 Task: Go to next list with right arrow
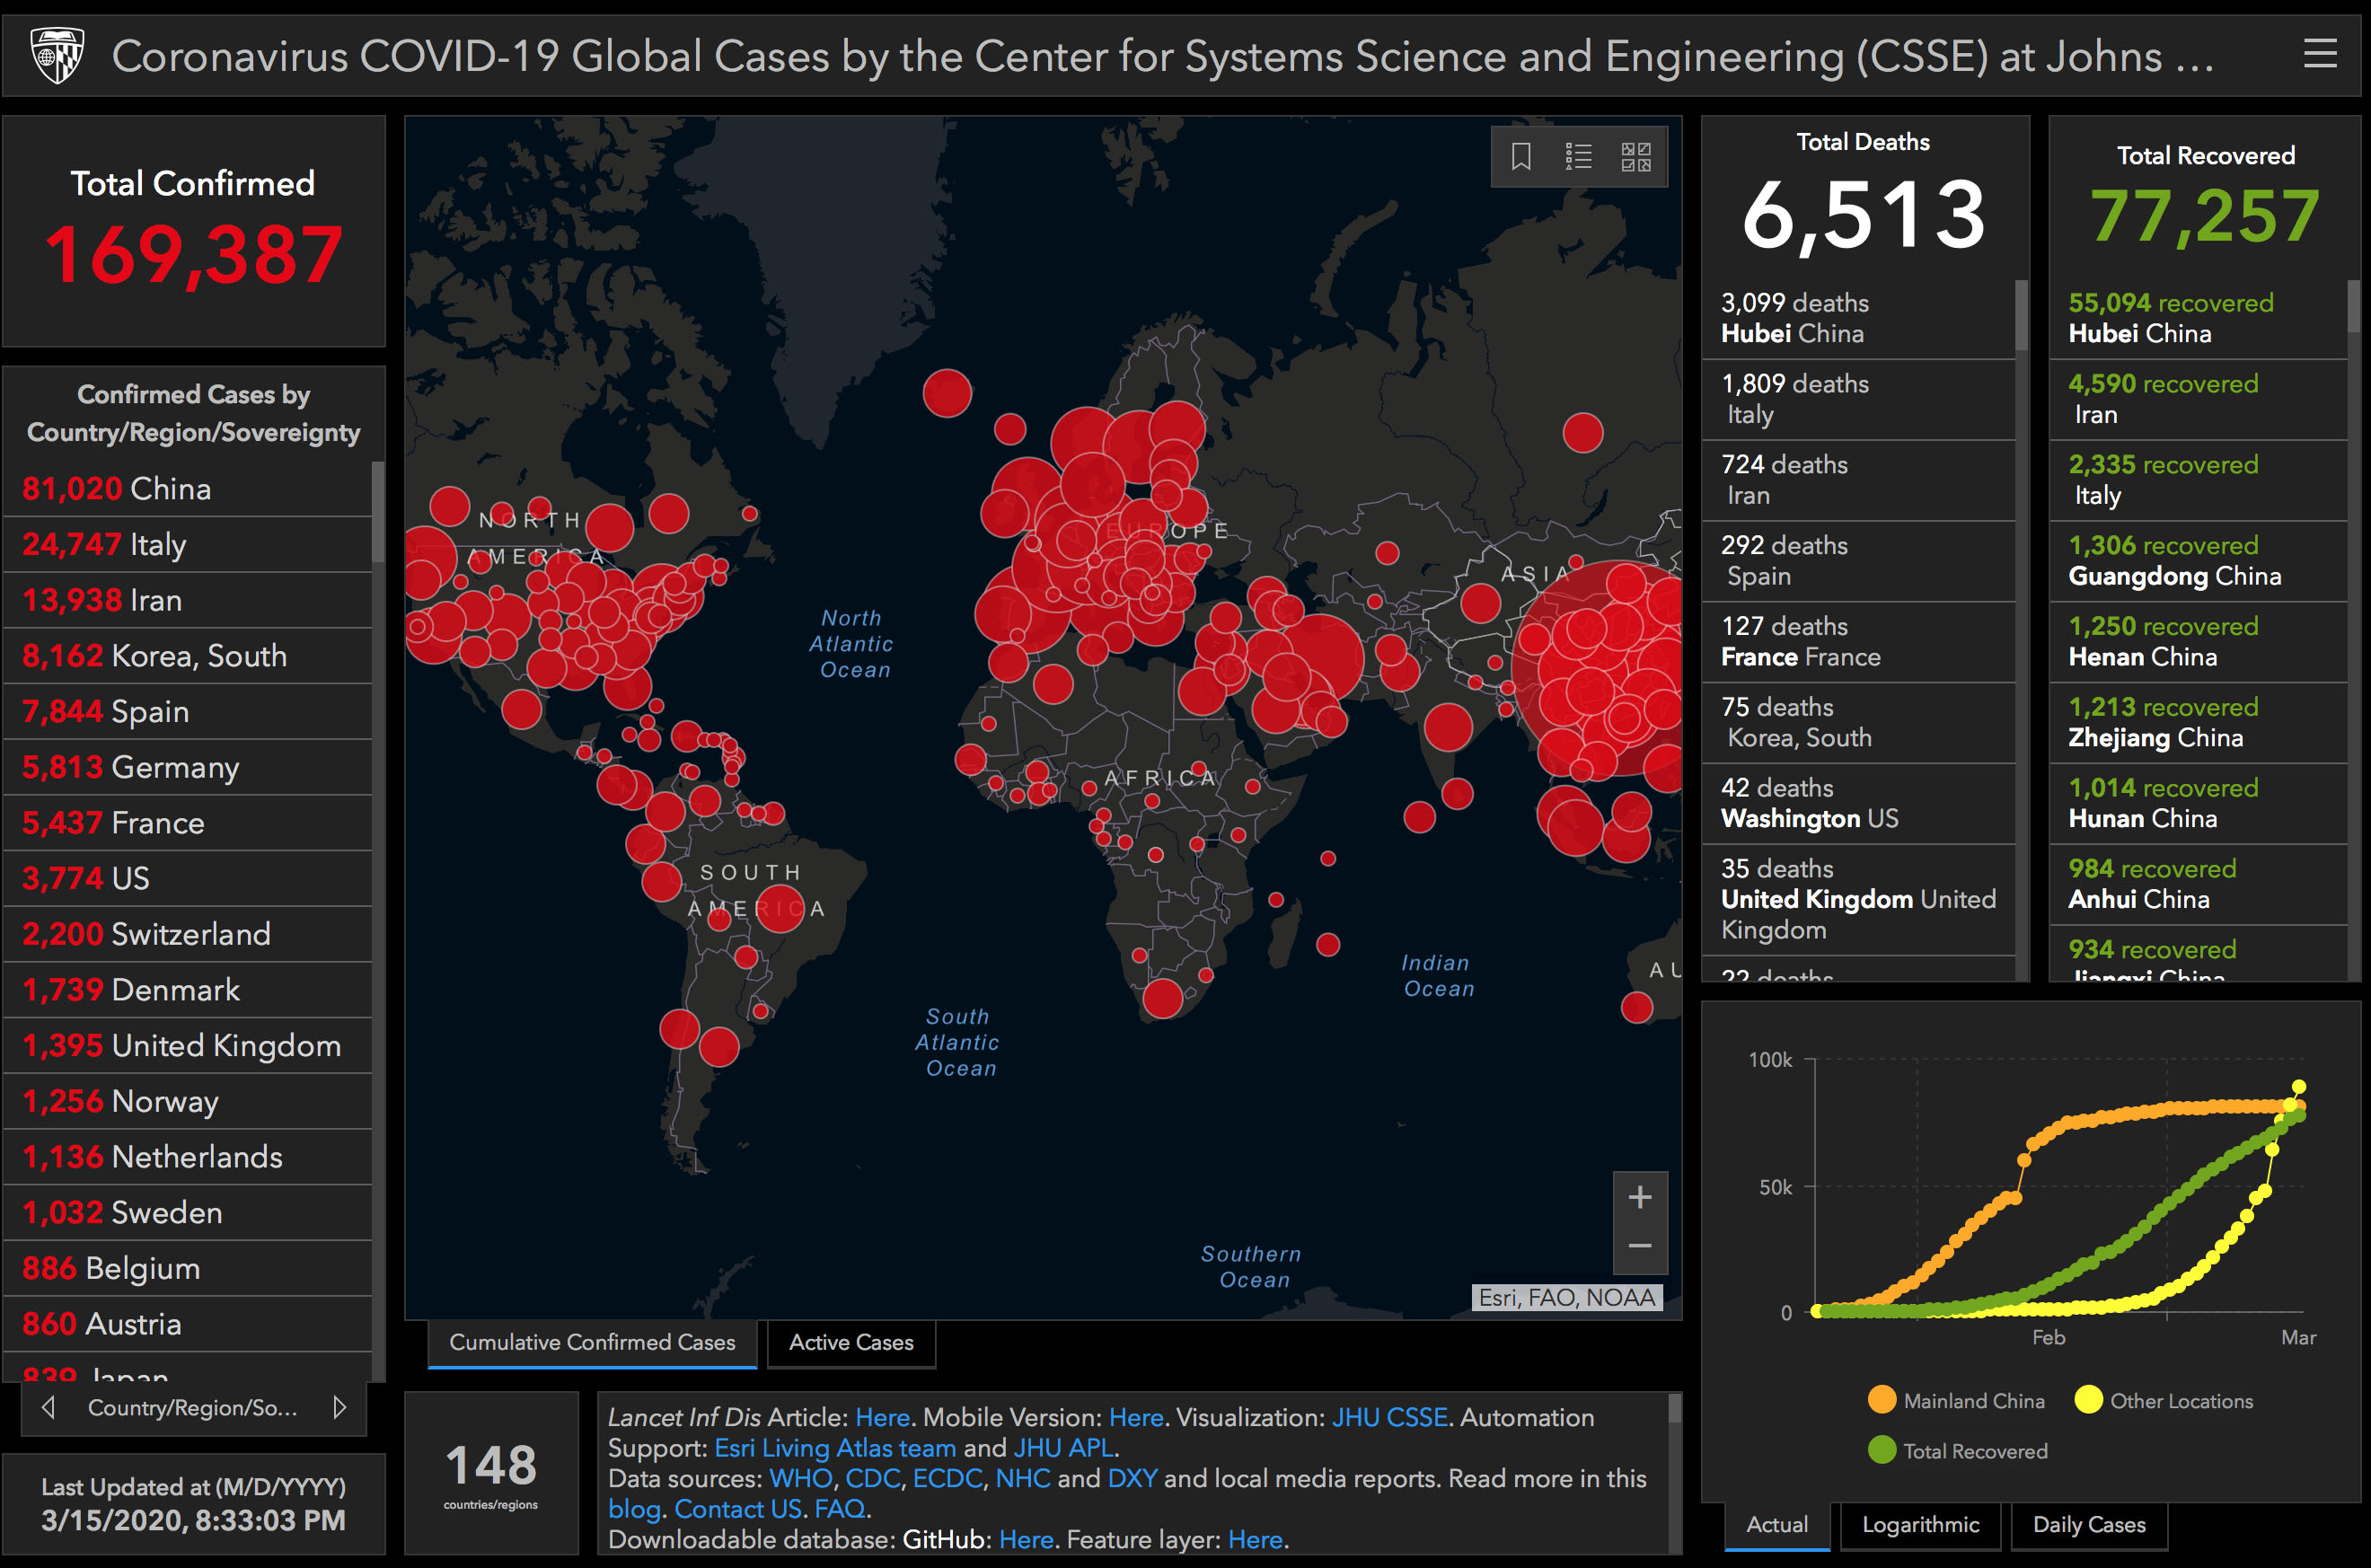point(340,1407)
